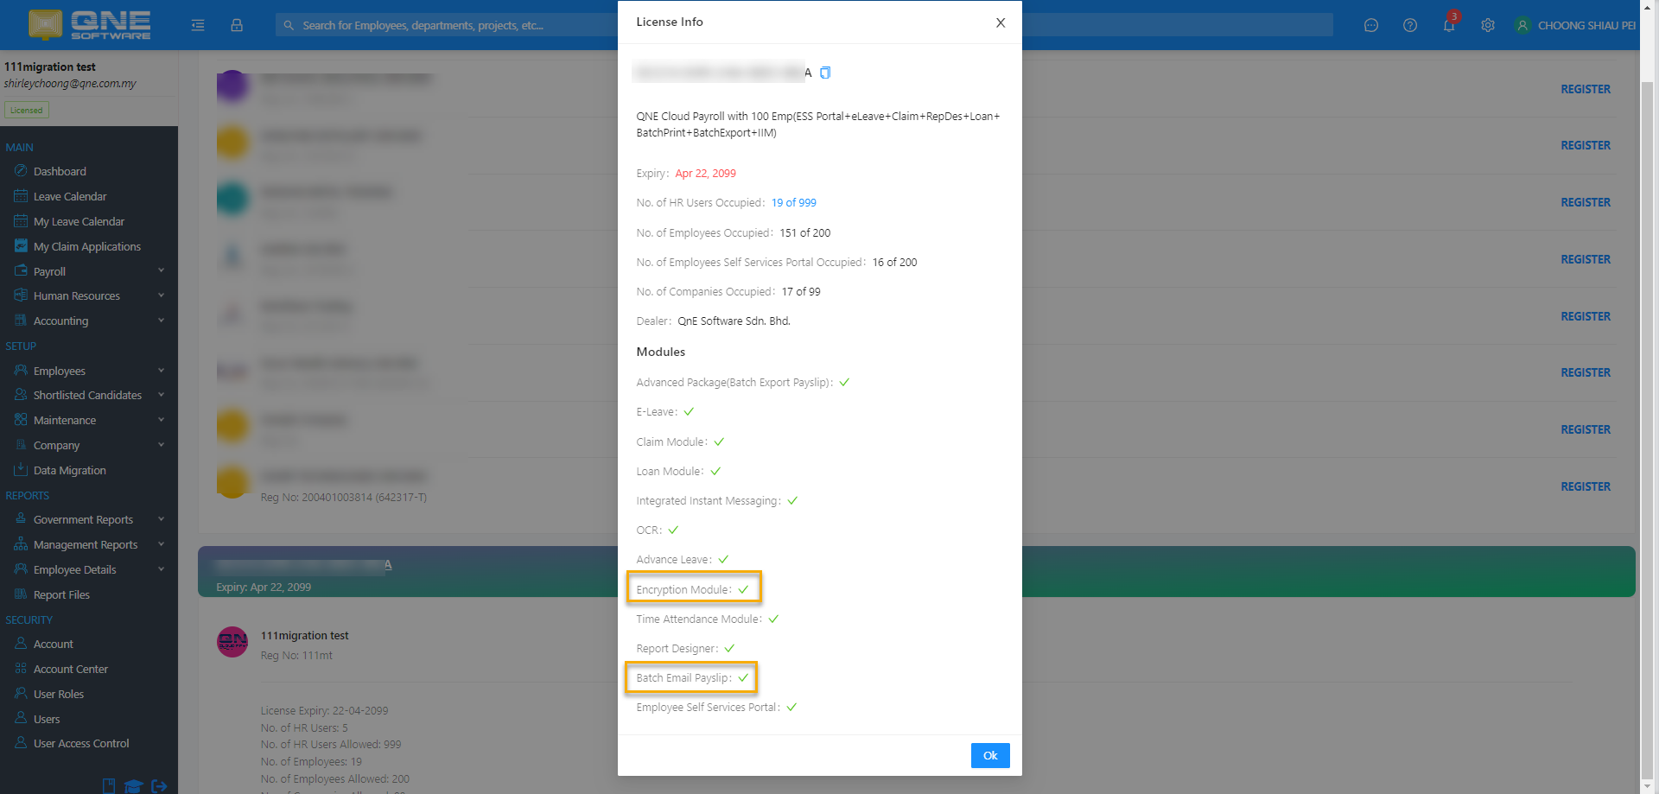Click the Encryption Module entry
This screenshot has height=794, width=1659.
click(x=693, y=589)
